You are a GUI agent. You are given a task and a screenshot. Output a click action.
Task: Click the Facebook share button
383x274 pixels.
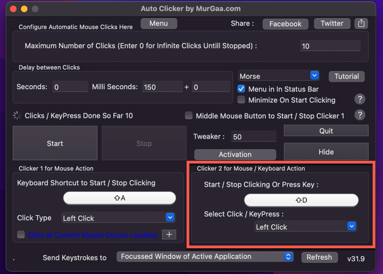(x=285, y=24)
